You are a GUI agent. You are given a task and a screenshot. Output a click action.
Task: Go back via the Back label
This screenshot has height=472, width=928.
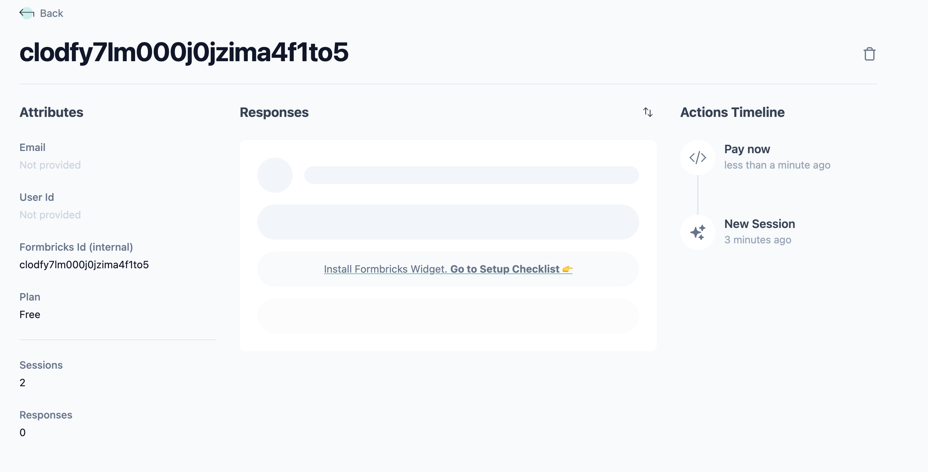51,13
